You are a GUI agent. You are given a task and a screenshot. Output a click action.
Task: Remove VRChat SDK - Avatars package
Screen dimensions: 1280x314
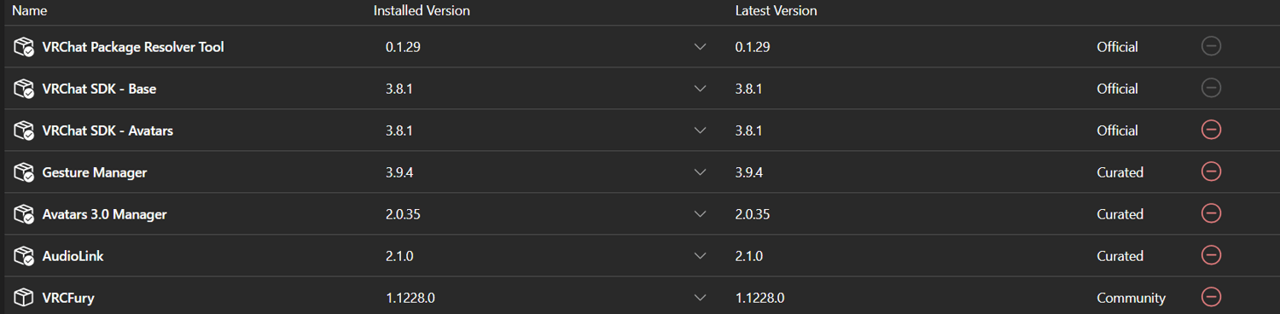(1211, 130)
